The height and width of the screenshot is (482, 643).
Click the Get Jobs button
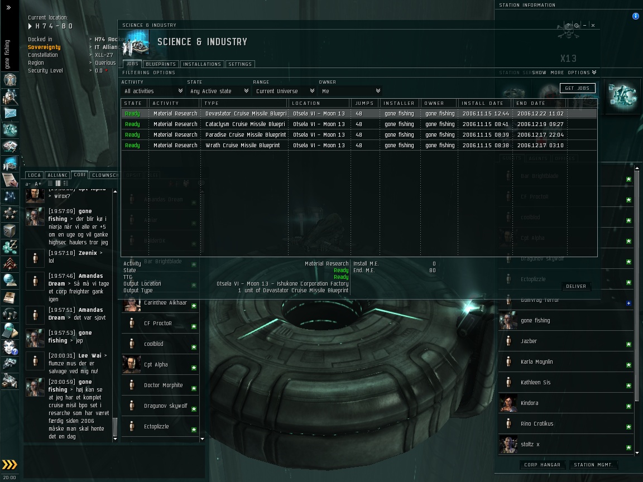point(577,88)
